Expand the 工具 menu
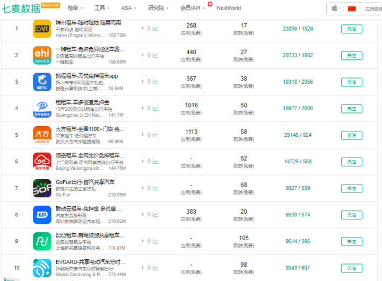 pos(102,8)
